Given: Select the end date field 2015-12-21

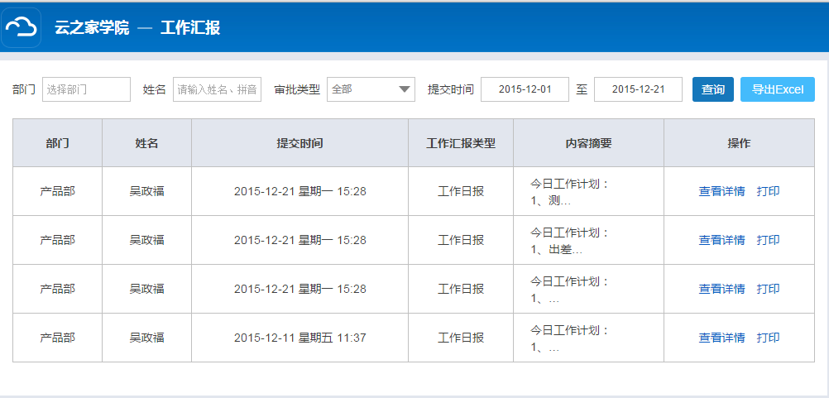Looking at the screenshot, I should coord(638,89).
